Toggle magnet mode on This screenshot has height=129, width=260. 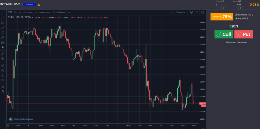pyautogui.click(x=3, y=65)
